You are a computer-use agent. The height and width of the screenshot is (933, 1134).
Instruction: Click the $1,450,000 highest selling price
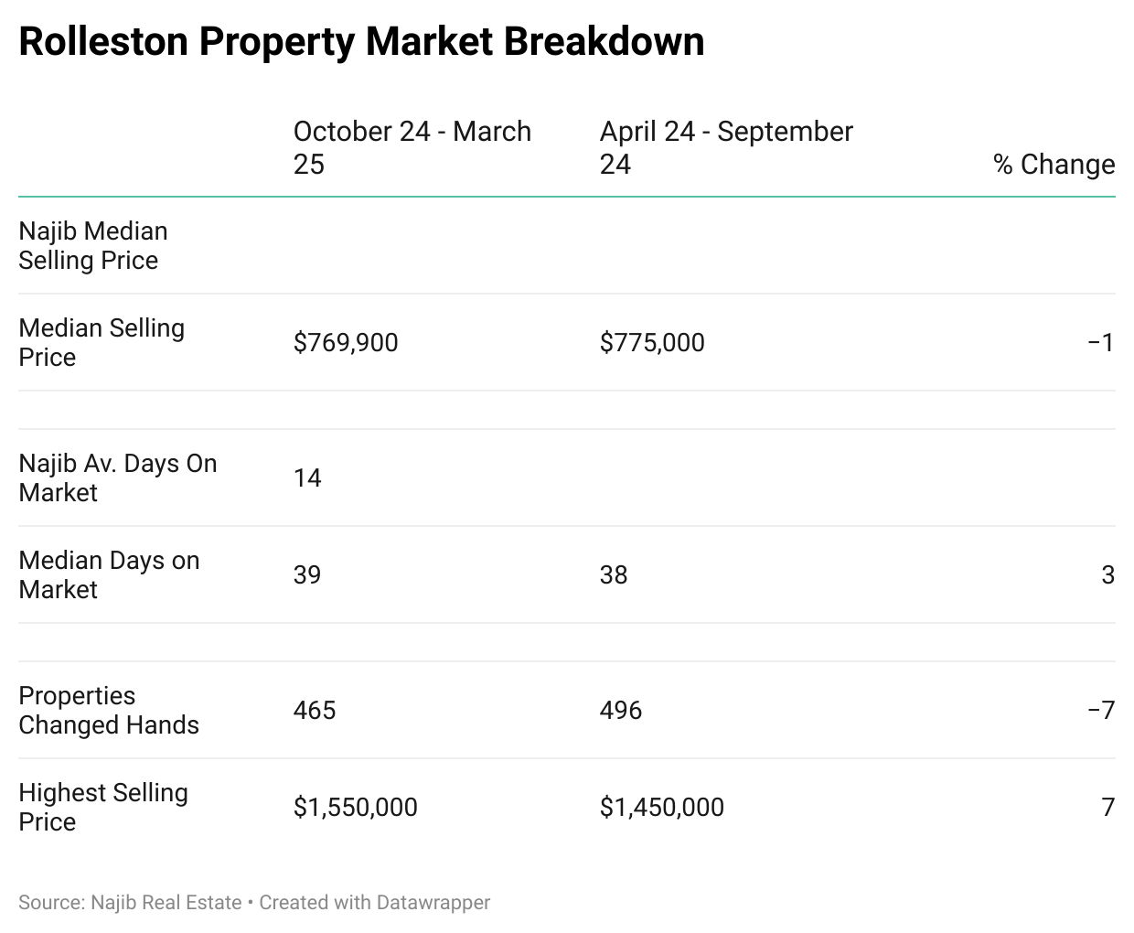(661, 808)
